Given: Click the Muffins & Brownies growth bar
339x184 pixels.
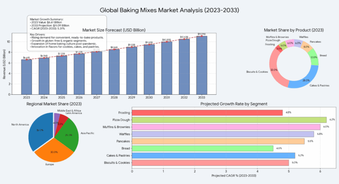Looking at the screenshot, I should click(226, 126).
